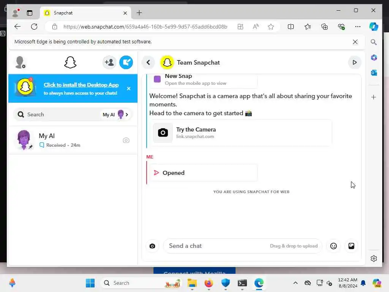Click the Send a chat input field
This screenshot has height=292, width=389.
[x=242, y=246]
